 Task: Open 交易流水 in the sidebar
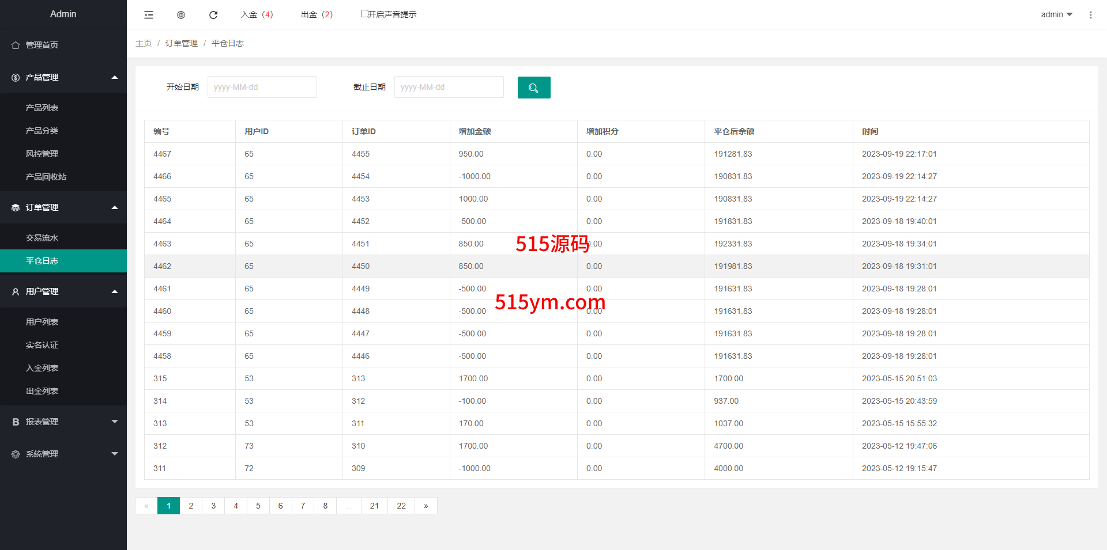pyautogui.click(x=42, y=238)
